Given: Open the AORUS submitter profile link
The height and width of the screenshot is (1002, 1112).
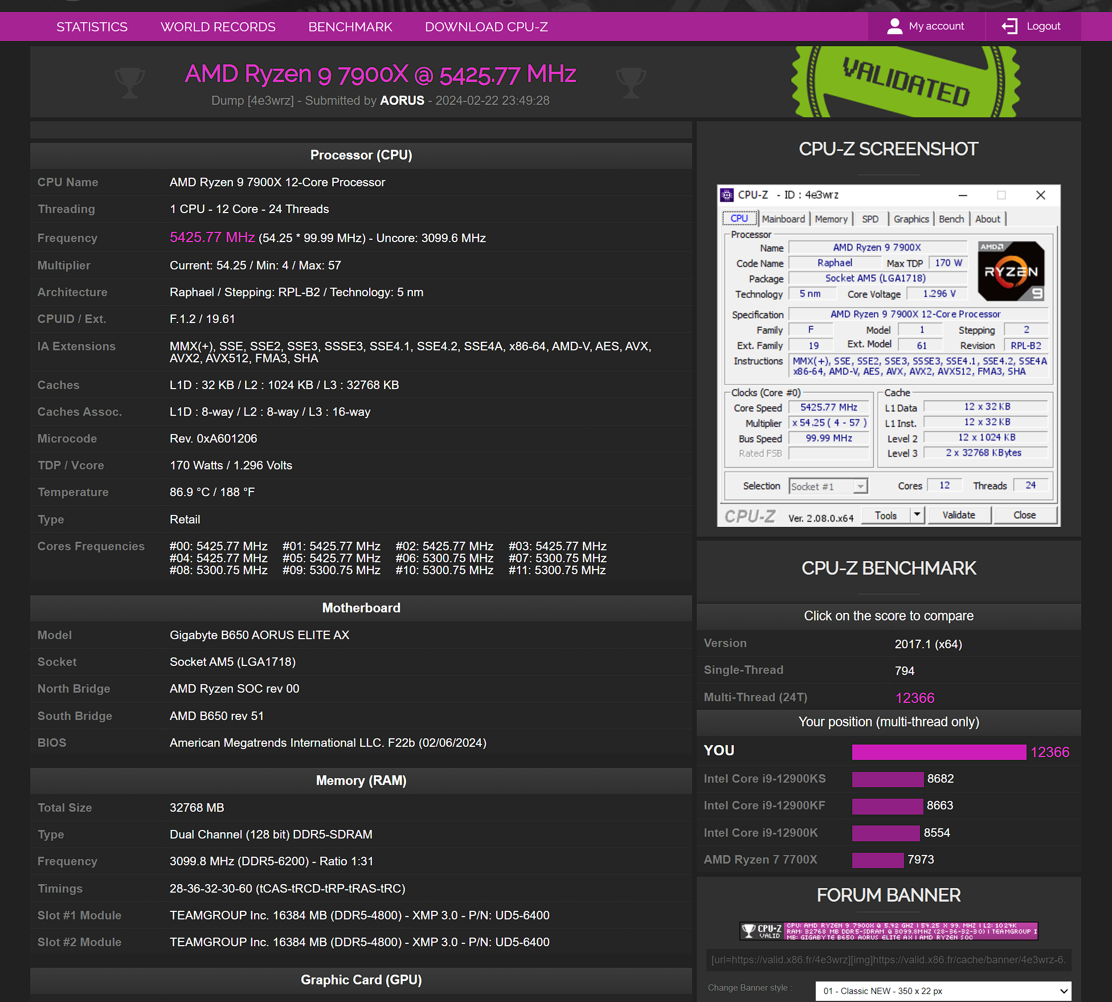Looking at the screenshot, I should [x=402, y=100].
